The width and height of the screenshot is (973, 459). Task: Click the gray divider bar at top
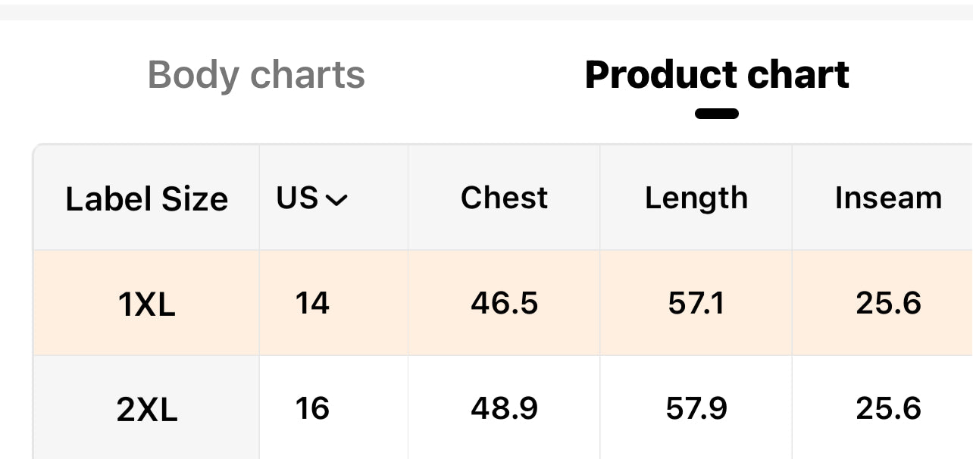point(486,11)
